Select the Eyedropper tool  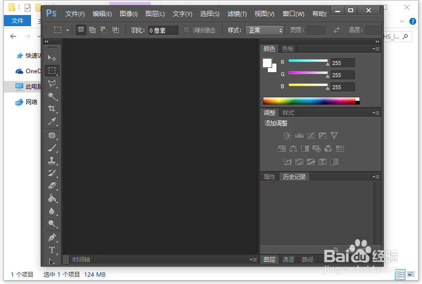point(52,121)
